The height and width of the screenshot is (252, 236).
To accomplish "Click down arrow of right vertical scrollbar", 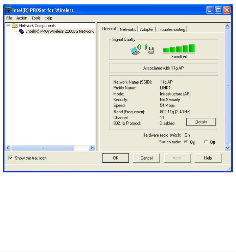I will pyautogui.click(x=227, y=148).
